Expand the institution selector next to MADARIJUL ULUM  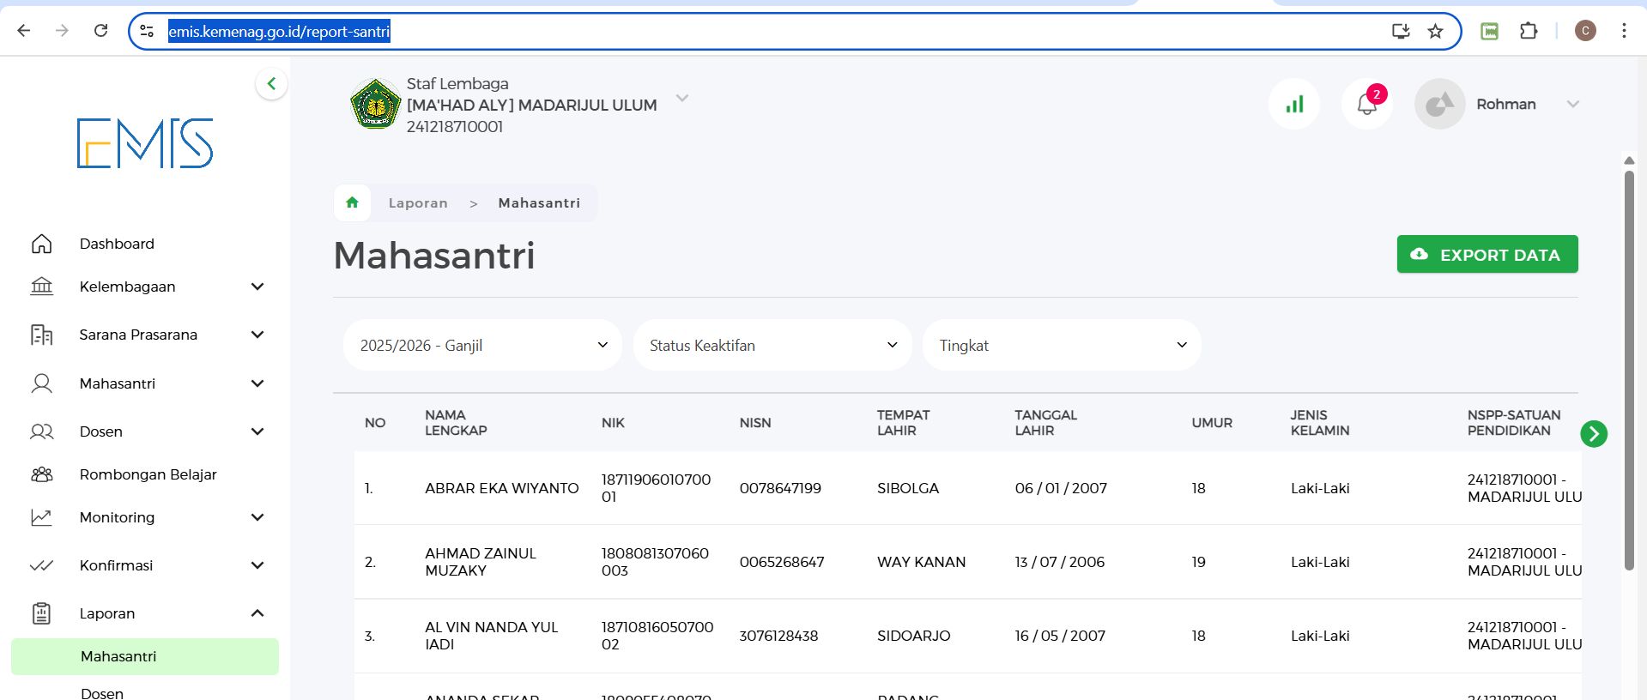point(682,99)
